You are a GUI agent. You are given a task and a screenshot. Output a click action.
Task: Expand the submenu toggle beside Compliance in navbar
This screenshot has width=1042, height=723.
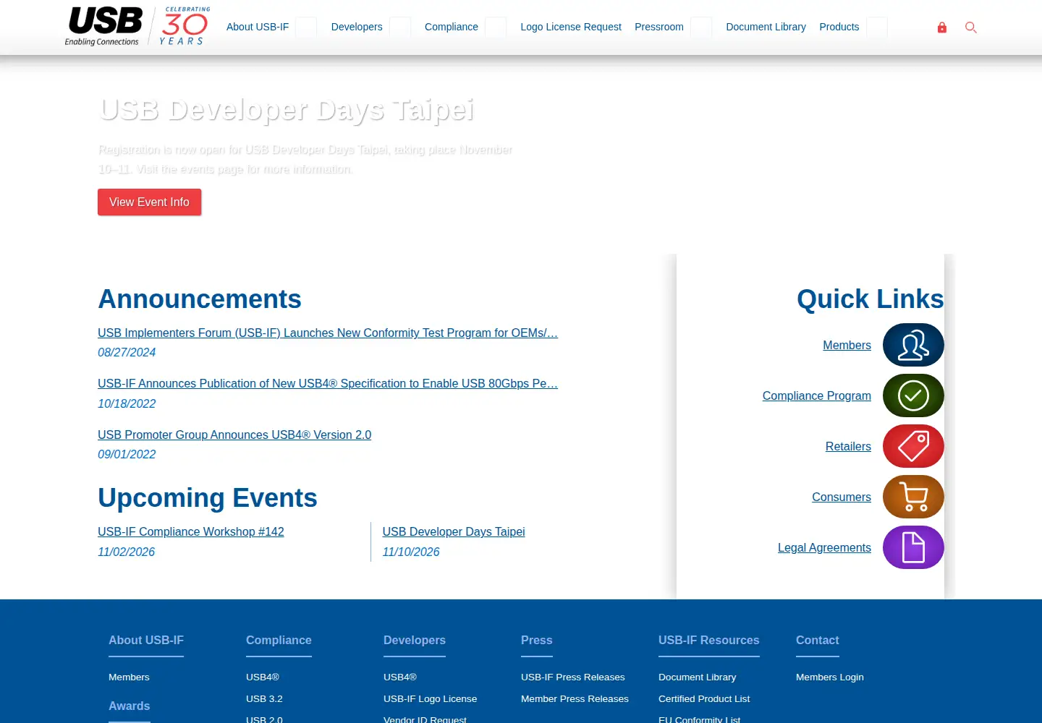(496, 27)
